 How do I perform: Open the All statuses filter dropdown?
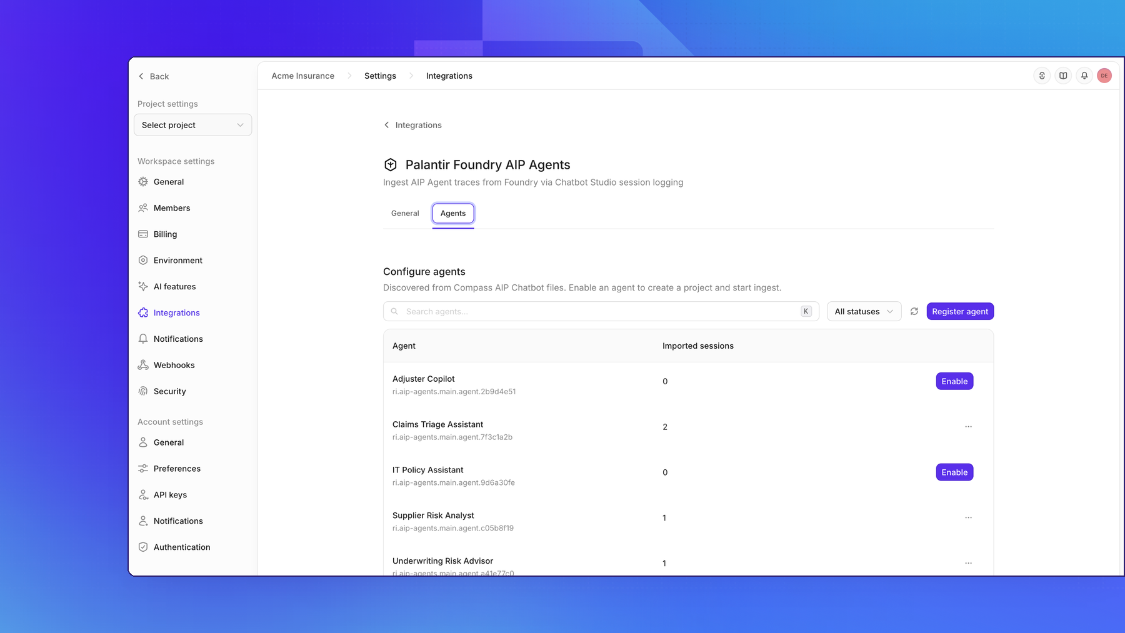tap(864, 311)
